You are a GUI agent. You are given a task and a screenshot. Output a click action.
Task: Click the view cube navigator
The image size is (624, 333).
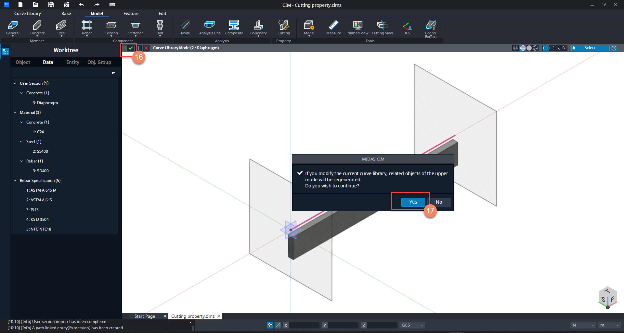[x=607, y=298]
